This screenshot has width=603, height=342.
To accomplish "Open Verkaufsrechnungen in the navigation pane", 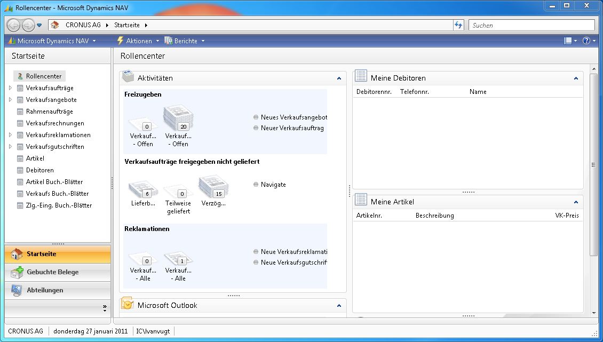I will pyautogui.click(x=55, y=123).
